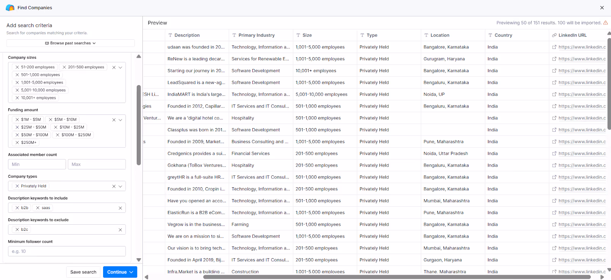This screenshot has height=280, width=611.
Task: Remove the $250M+ funding tag
Action: coord(17,142)
